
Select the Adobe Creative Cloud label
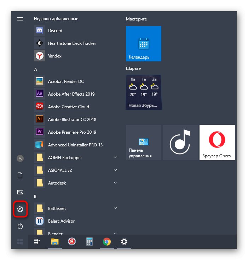coord(69,107)
